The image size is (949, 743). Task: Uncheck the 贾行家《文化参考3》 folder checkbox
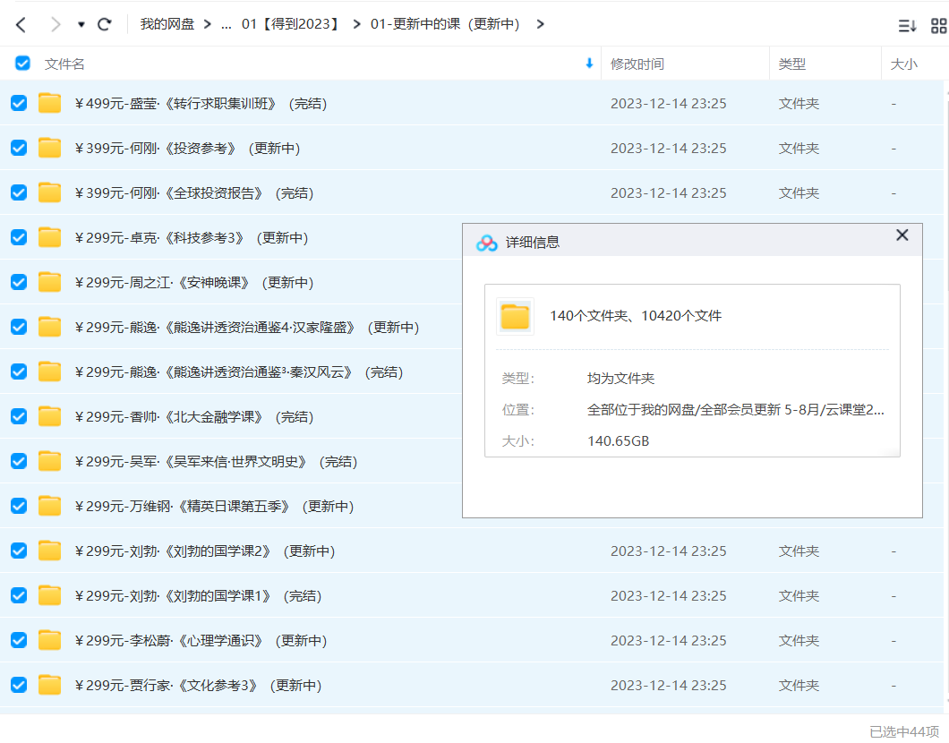[x=19, y=685]
